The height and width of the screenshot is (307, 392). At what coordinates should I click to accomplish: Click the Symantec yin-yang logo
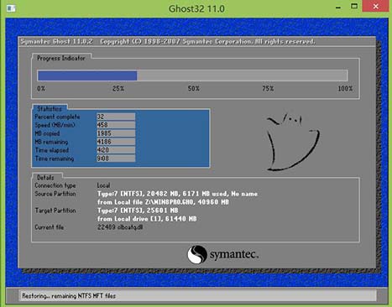pyautogui.click(x=197, y=254)
